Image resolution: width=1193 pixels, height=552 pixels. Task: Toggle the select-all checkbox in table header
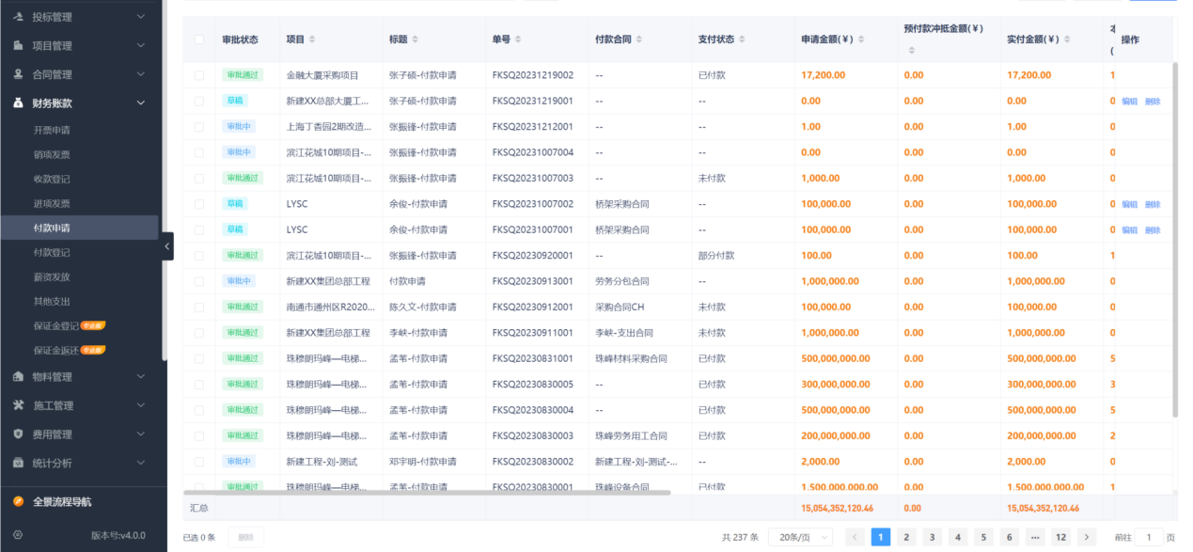coord(199,39)
